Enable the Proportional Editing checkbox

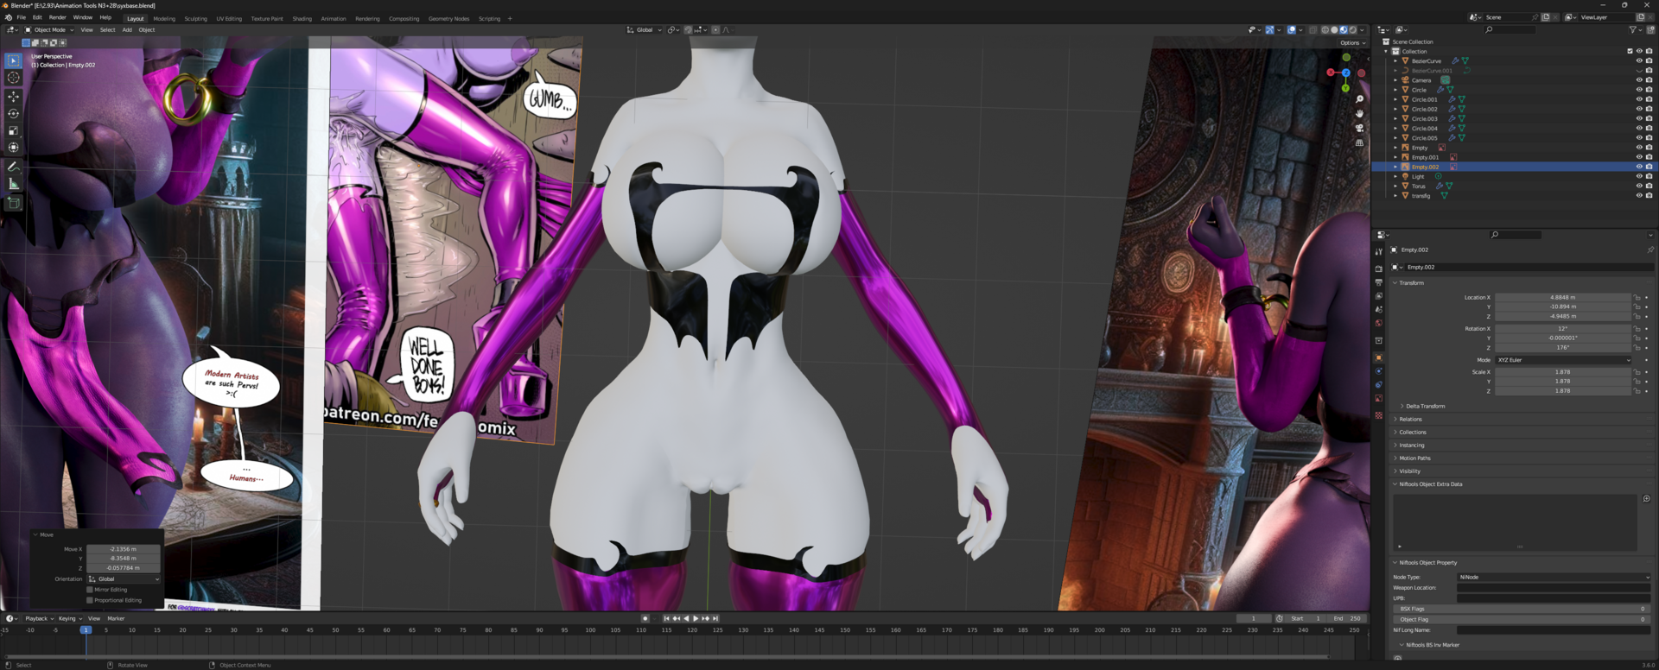(x=90, y=600)
